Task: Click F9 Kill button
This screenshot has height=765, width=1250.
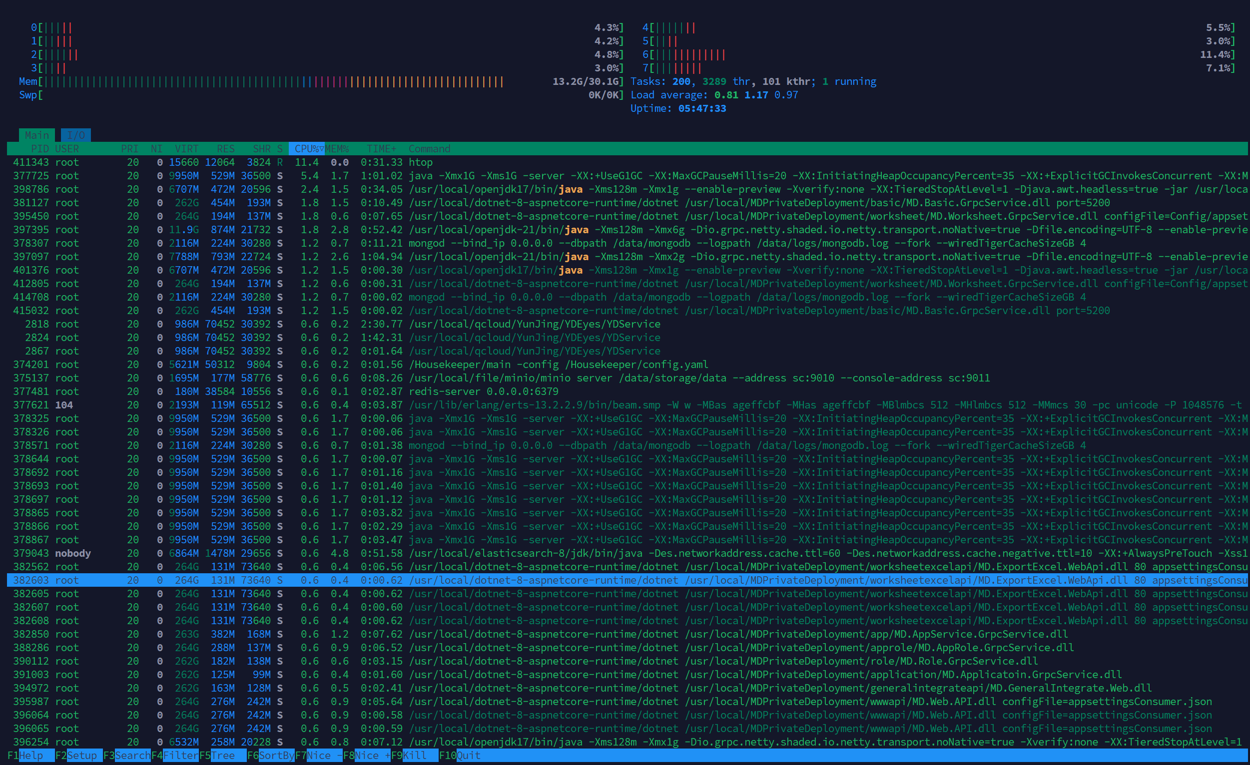Action: pos(415,756)
